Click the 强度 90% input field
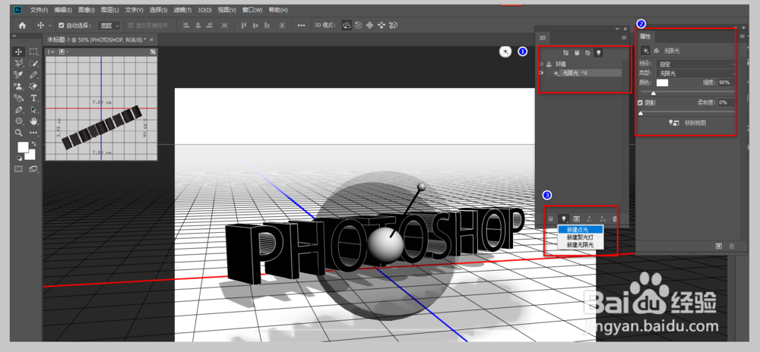The height and width of the screenshot is (352, 760). click(727, 83)
